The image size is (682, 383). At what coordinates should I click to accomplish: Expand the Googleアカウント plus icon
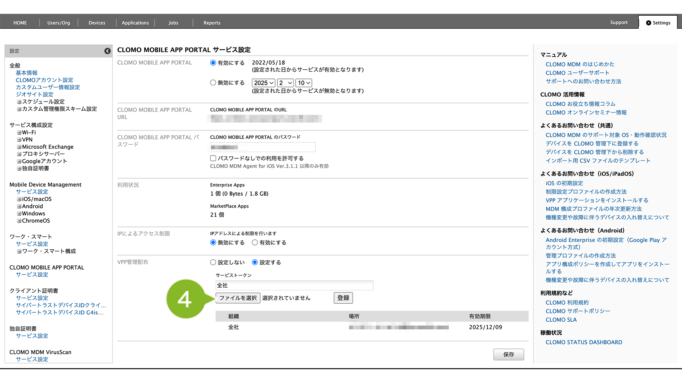19,161
